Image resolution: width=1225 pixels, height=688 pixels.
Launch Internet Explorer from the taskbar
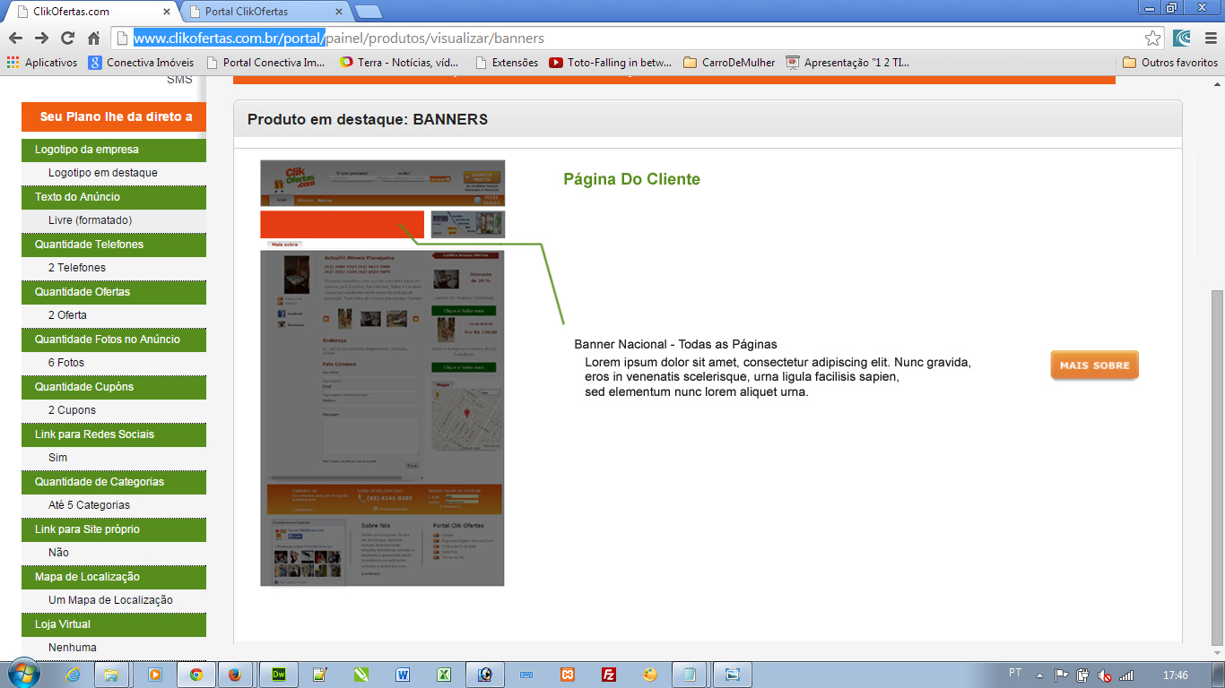coord(73,675)
